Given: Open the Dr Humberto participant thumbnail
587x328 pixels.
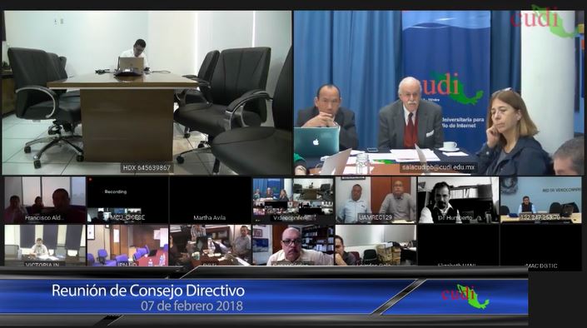Looking at the screenshot, I should (x=458, y=200).
